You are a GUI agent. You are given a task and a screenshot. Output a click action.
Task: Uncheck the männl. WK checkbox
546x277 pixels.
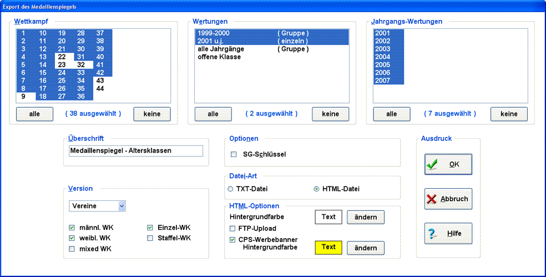pos(72,228)
